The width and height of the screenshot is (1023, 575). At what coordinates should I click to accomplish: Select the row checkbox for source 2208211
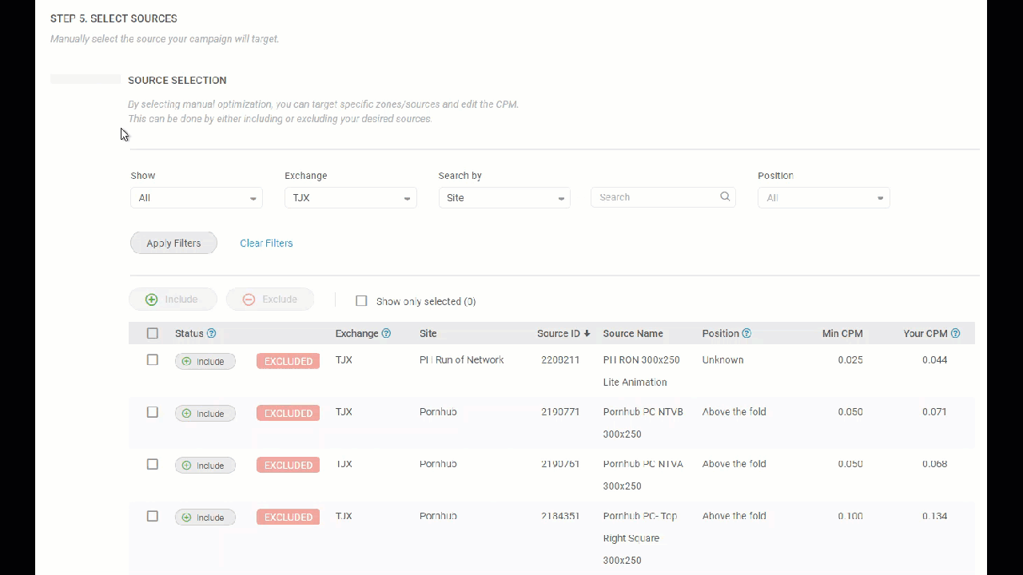coord(153,360)
